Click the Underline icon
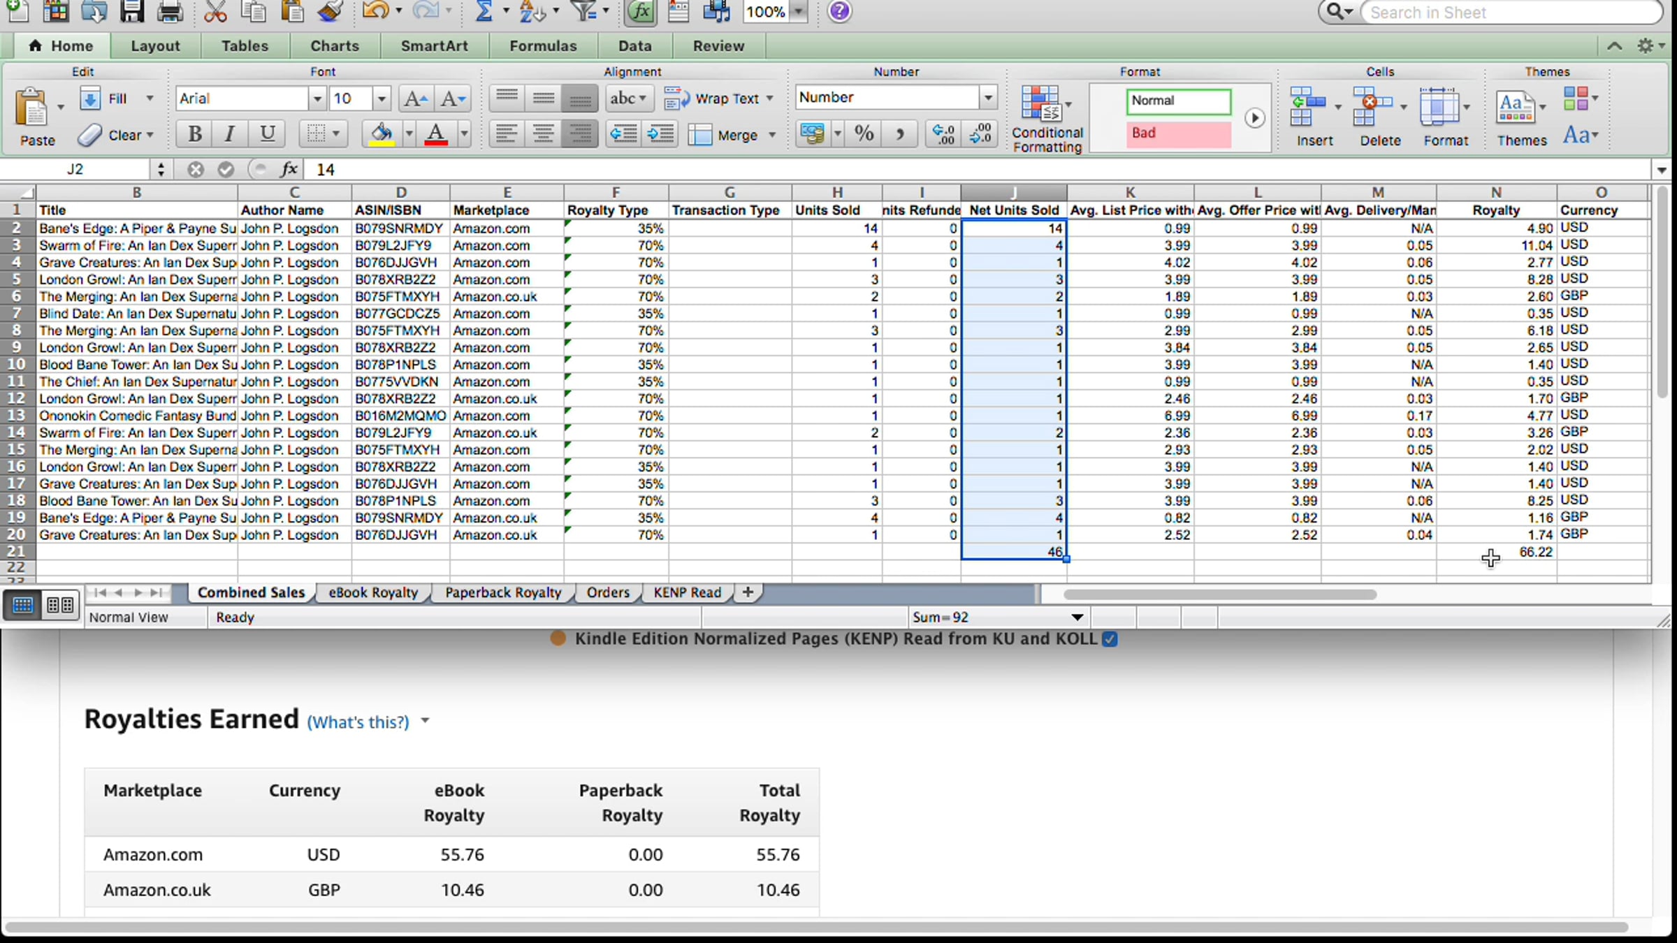The height and width of the screenshot is (943, 1677). point(267,133)
